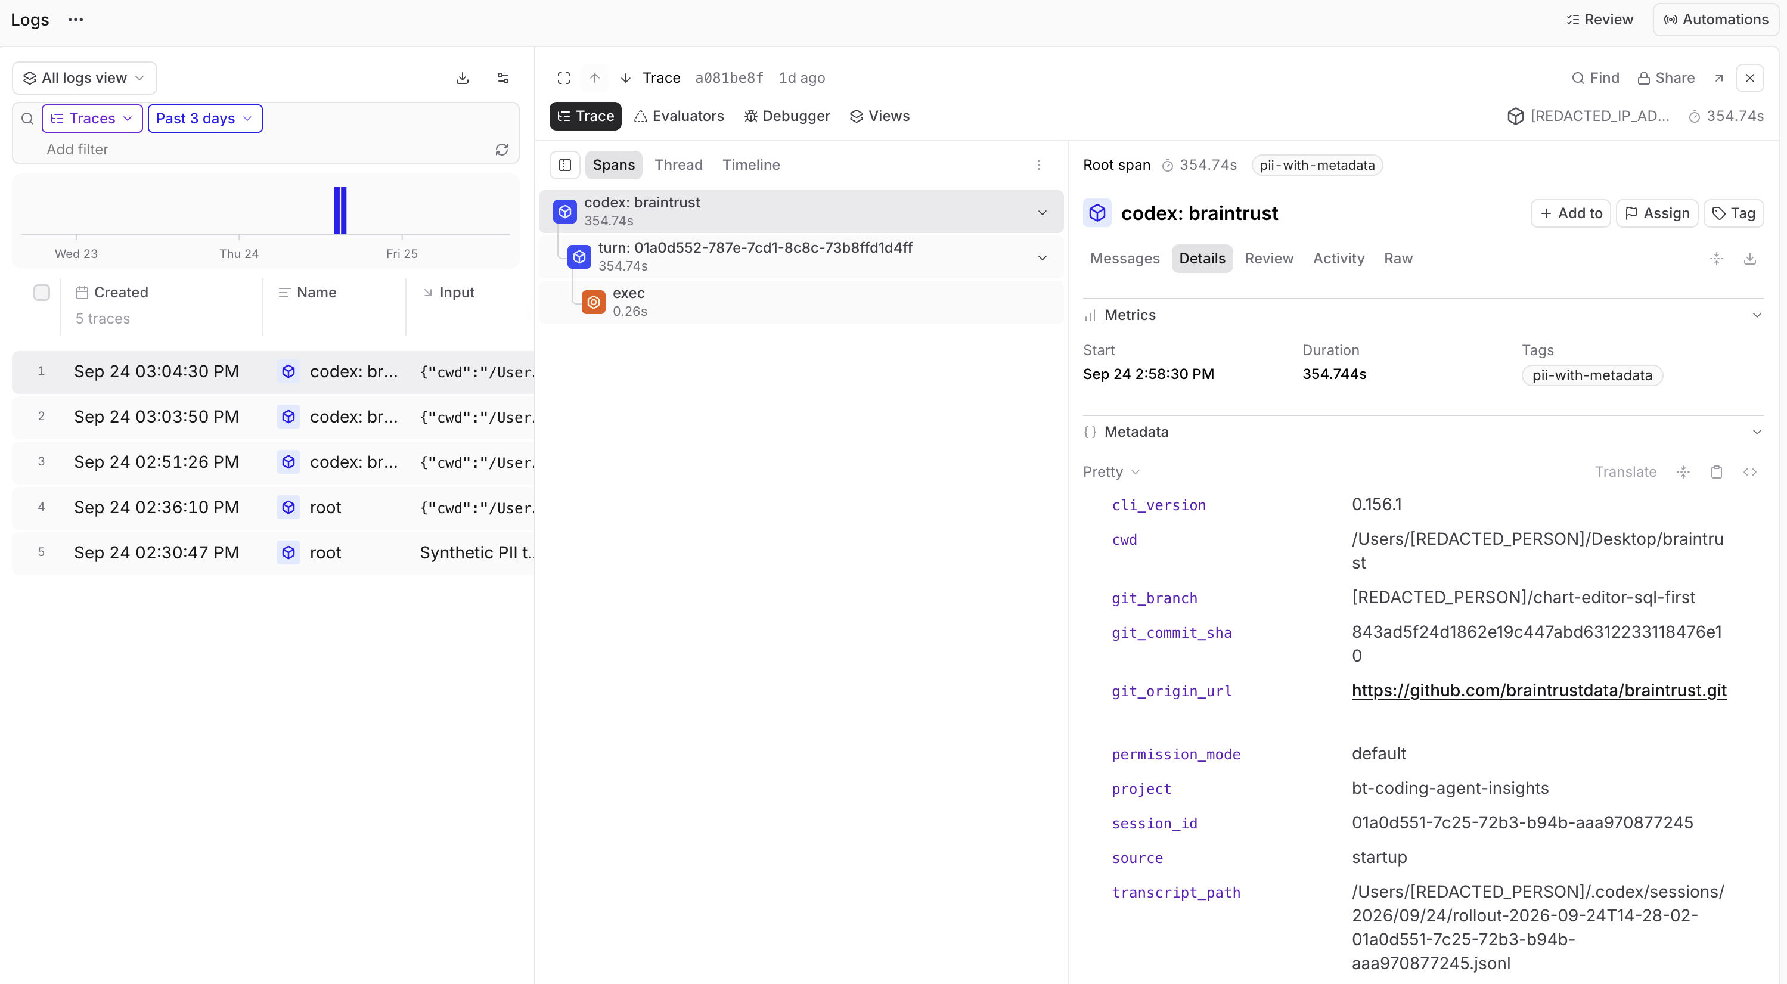This screenshot has height=984, width=1787.
Task: Click the Tag button
Action: (1733, 213)
